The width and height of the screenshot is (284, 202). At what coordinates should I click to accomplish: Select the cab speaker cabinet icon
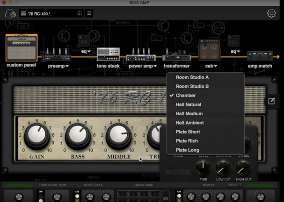(210, 49)
